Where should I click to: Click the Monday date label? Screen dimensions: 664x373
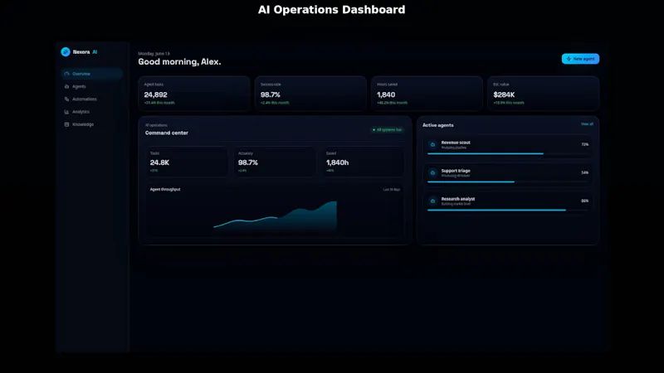coord(154,54)
